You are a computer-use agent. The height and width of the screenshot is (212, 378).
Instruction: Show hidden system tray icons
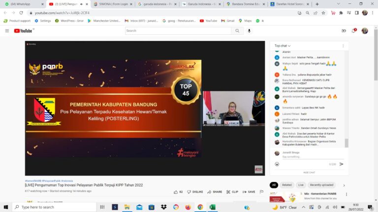[303, 207]
